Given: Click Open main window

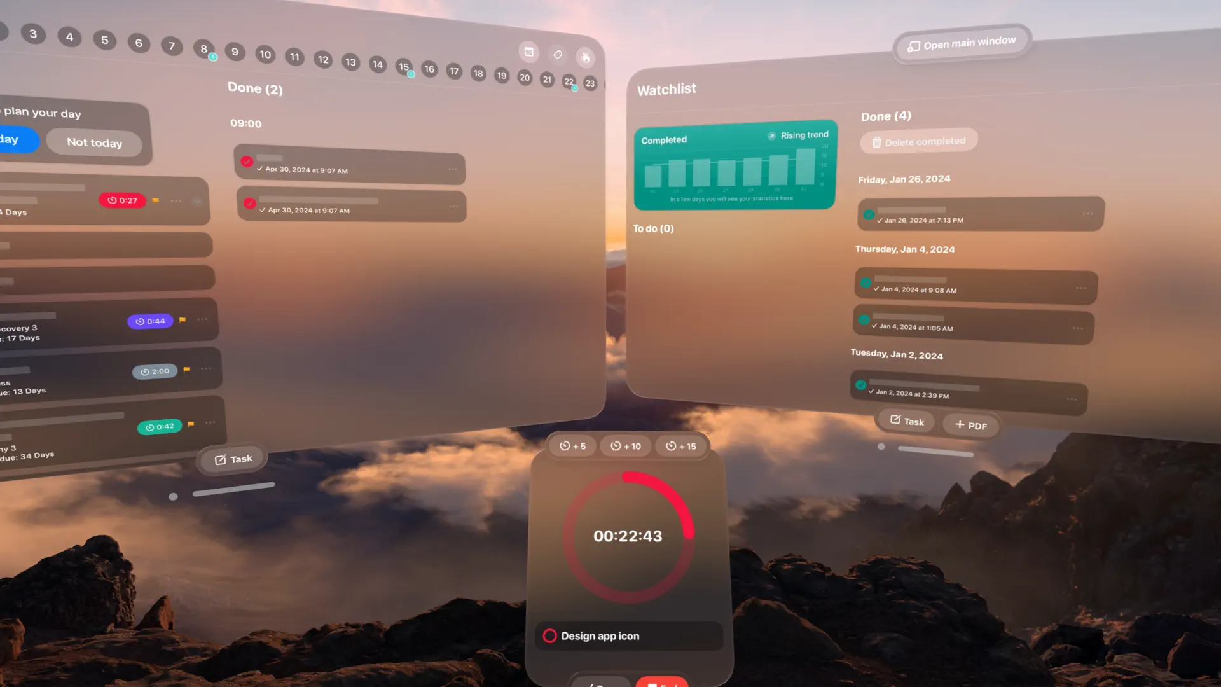Looking at the screenshot, I should (x=962, y=46).
